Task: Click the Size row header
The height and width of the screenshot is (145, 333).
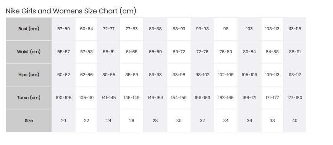Action: (x=29, y=121)
